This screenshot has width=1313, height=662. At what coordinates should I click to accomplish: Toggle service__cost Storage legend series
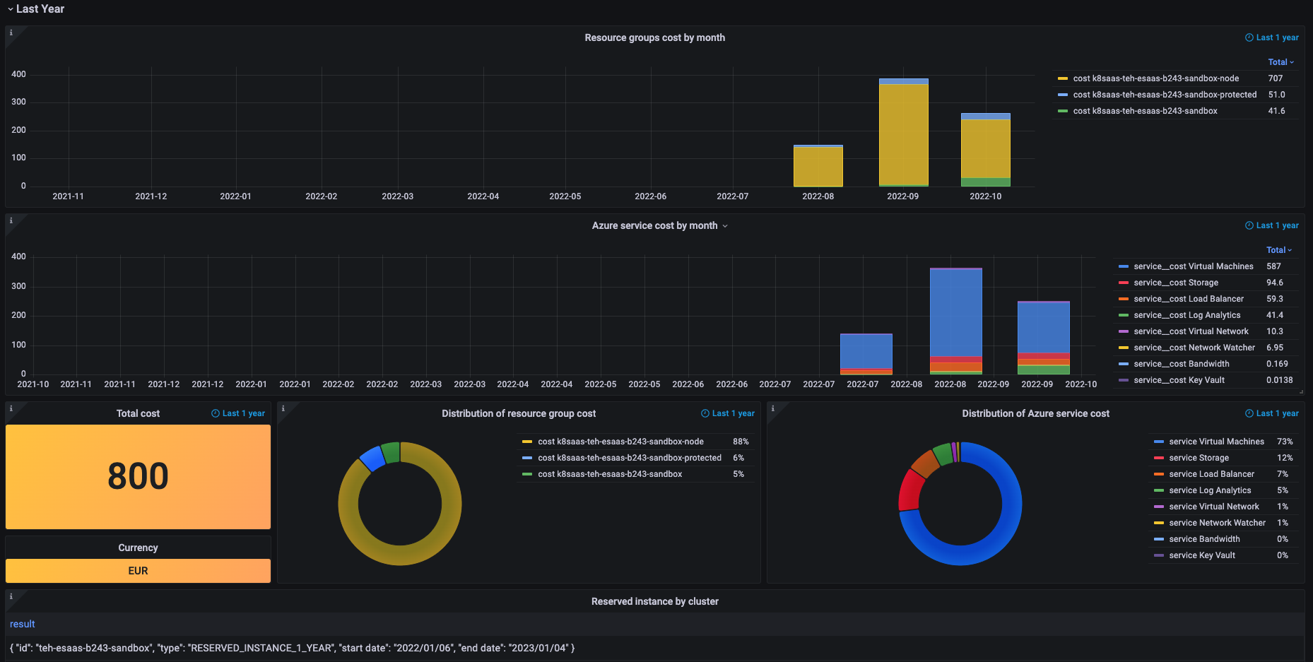point(1175,283)
